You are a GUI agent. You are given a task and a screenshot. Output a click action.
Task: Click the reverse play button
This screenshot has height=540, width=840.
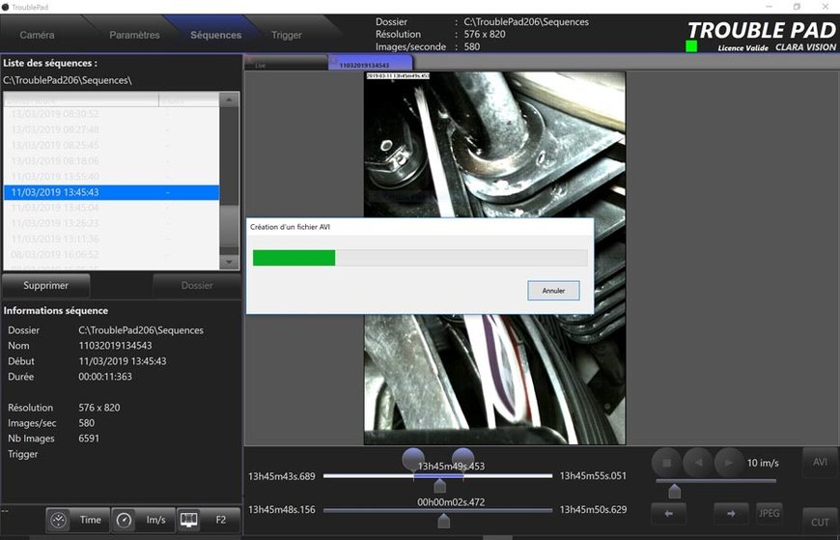[x=698, y=463]
